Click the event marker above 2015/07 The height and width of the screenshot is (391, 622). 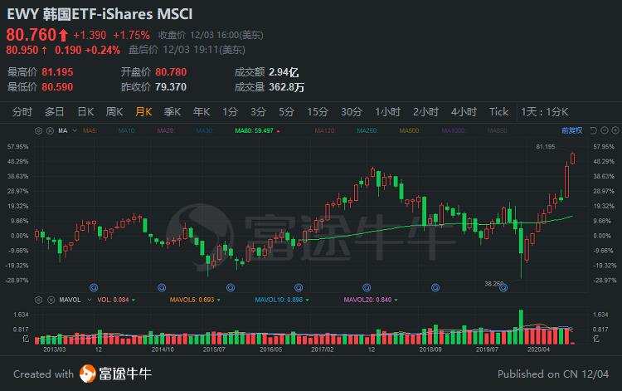(x=231, y=287)
